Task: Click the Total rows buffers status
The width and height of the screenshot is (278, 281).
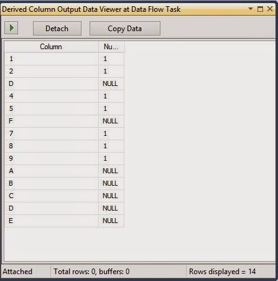Action: tap(91, 272)
